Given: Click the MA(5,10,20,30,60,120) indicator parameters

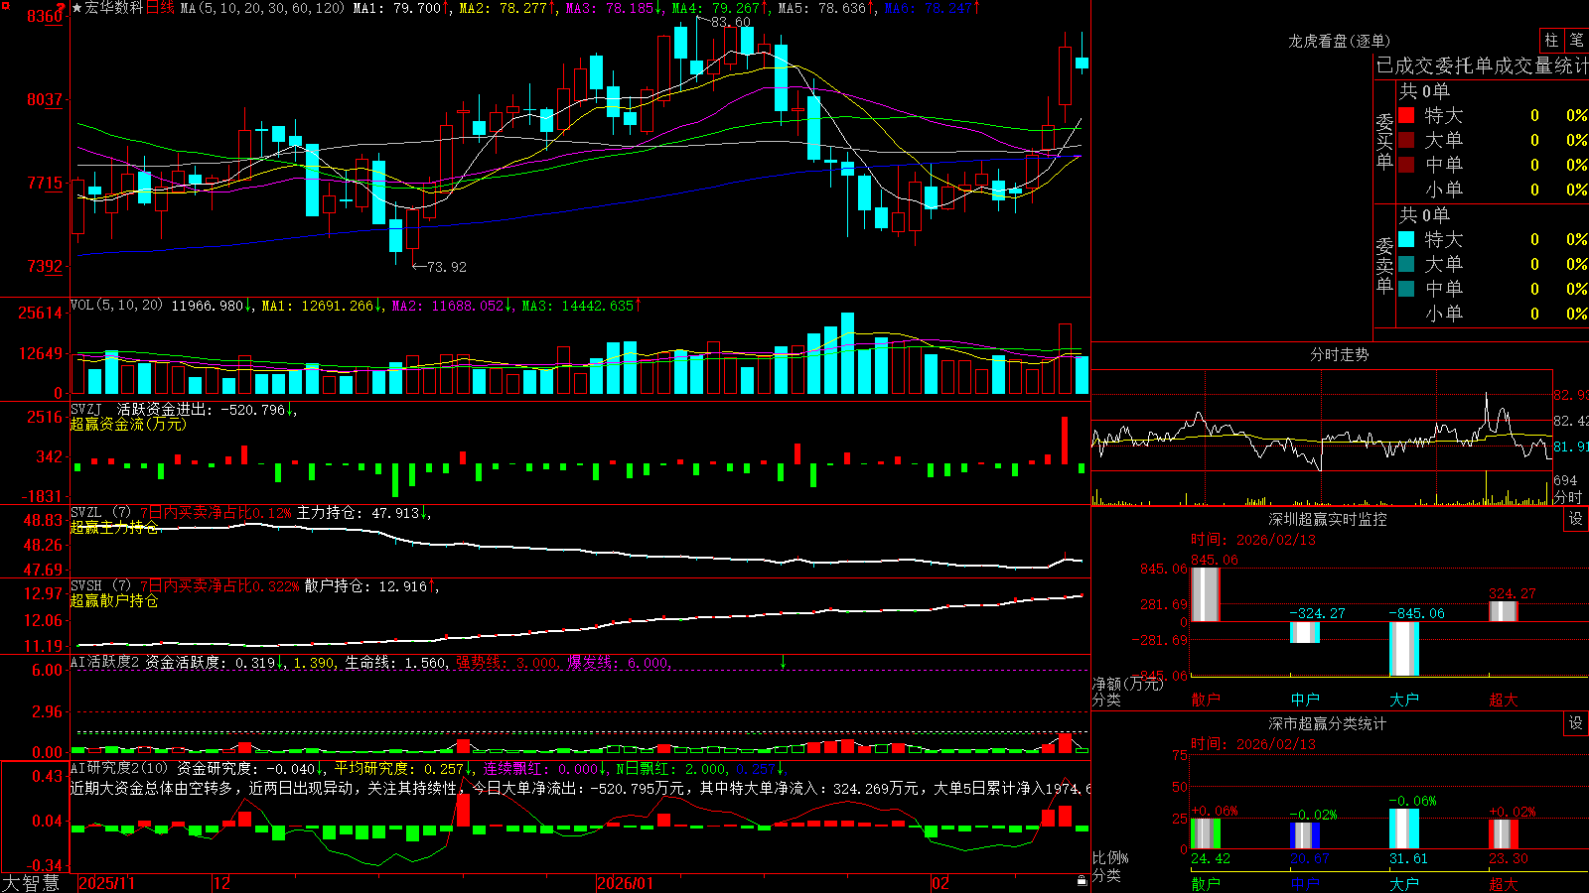Looking at the screenshot, I should pos(262,8).
